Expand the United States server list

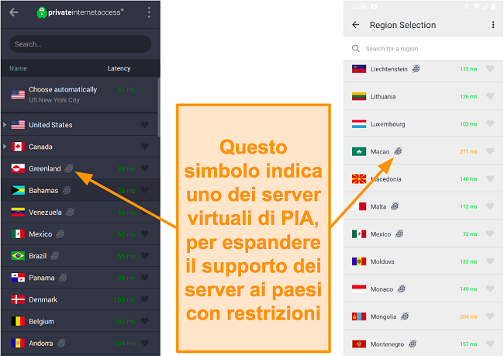(x=5, y=125)
